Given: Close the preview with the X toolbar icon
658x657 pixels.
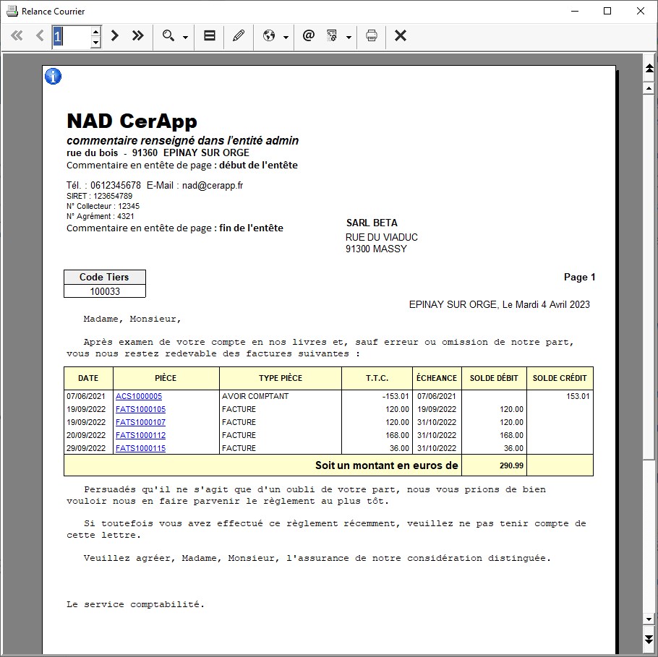Looking at the screenshot, I should [401, 35].
